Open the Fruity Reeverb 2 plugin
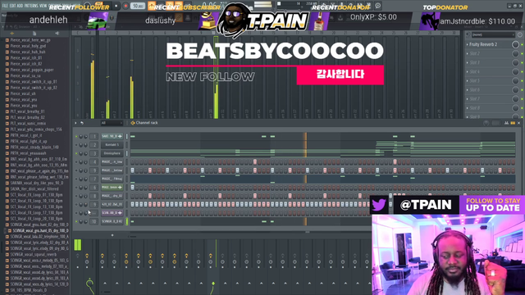This screenshot has width=525, height=295. (x=483, y=44)
